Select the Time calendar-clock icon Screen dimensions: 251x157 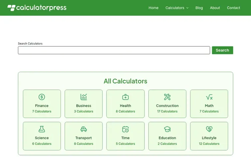pyautogui.click(x=125, y=129)
